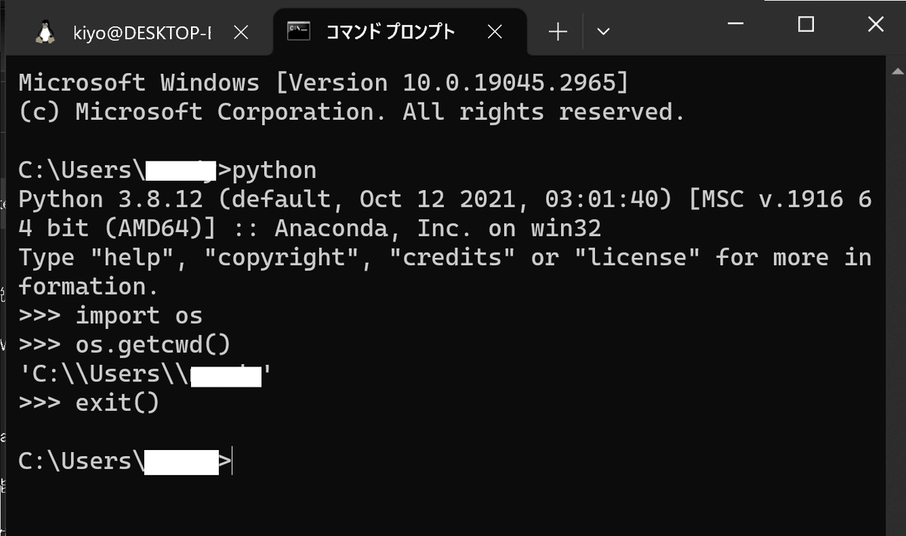Click the 'C:\\Users\\' output path line

tap(144, 374)
